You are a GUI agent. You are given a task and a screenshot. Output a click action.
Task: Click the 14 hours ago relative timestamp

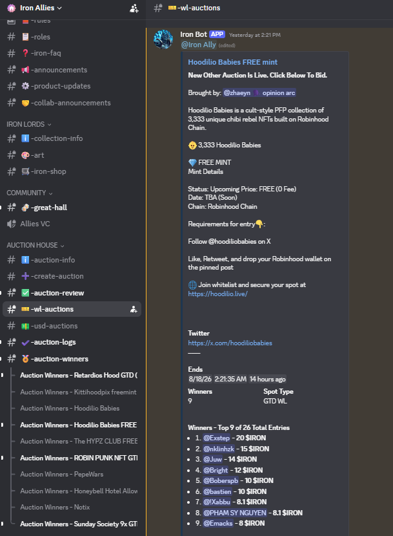click(x=267, y=379)
